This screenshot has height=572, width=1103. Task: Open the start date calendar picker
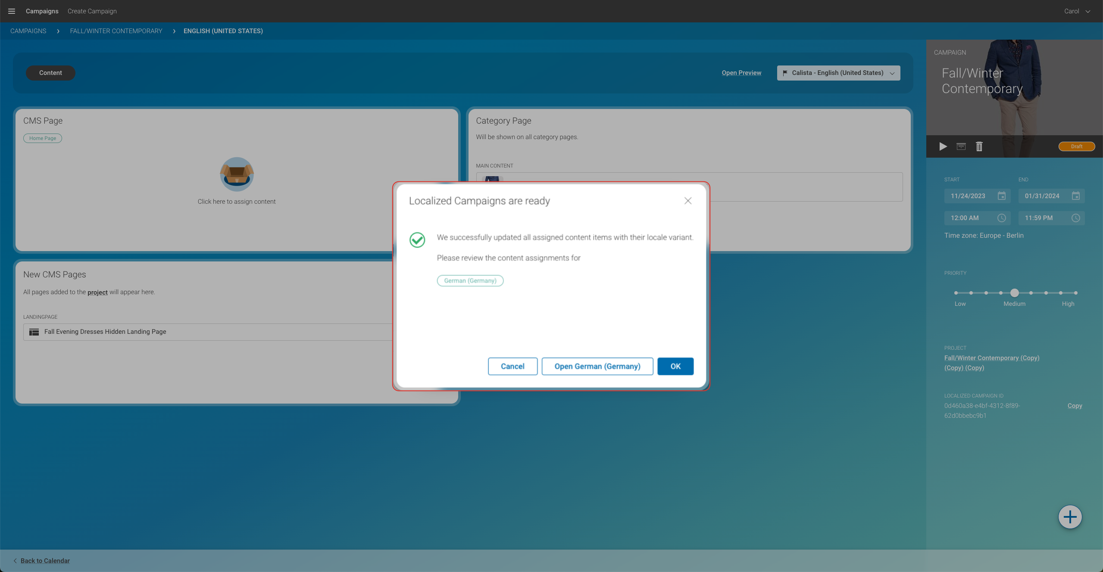[x=1002, y=196]
